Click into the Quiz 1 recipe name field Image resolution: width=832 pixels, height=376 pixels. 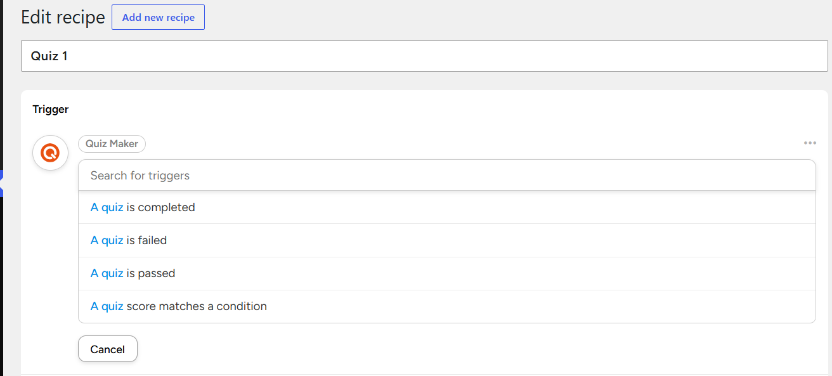424,56
